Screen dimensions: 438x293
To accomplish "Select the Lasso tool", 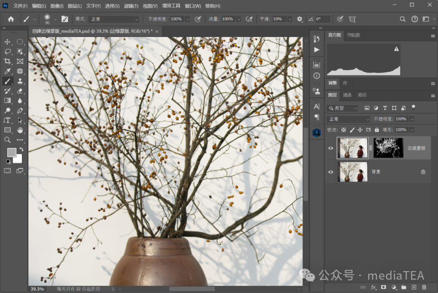I will pyautogui.click(x=7, y=52).
